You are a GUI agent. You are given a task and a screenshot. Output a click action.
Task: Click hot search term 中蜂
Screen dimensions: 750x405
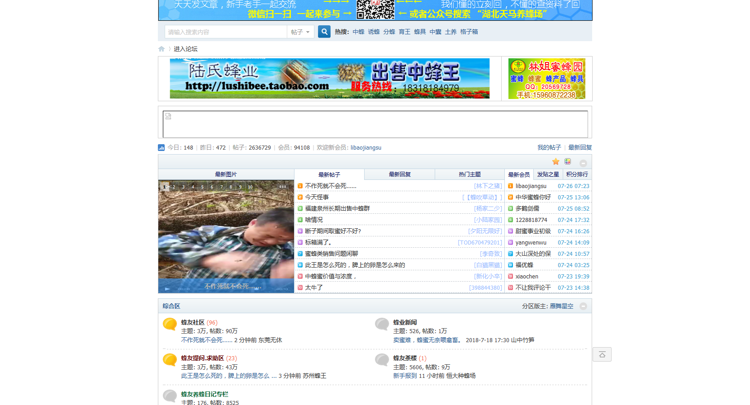tap(358, 32)
